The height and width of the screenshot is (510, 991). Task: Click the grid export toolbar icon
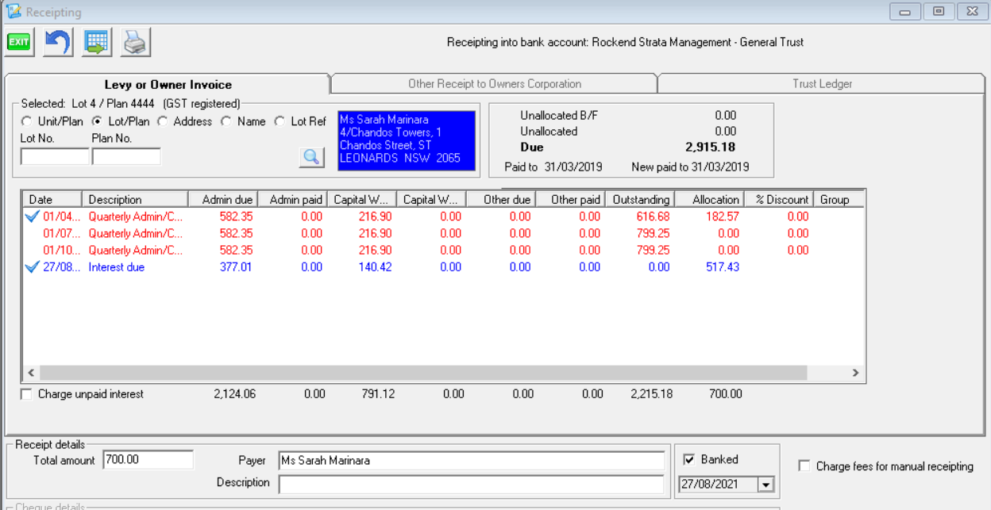tap(97, 43)
